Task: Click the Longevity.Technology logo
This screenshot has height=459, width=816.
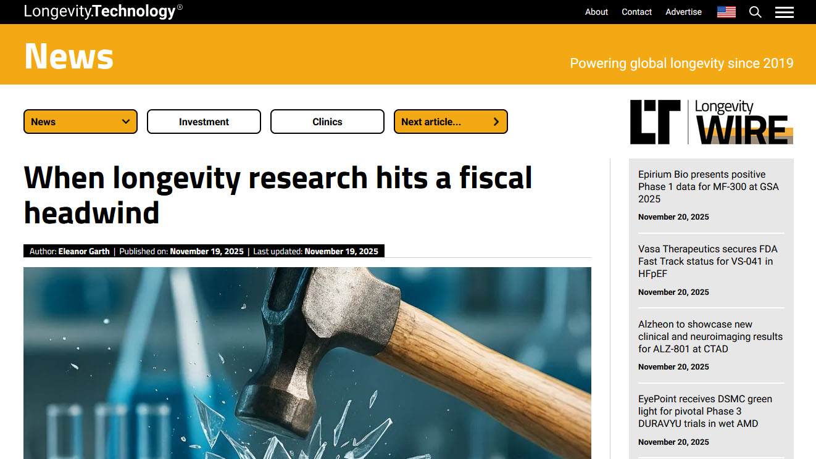Action: pos(99,11)
